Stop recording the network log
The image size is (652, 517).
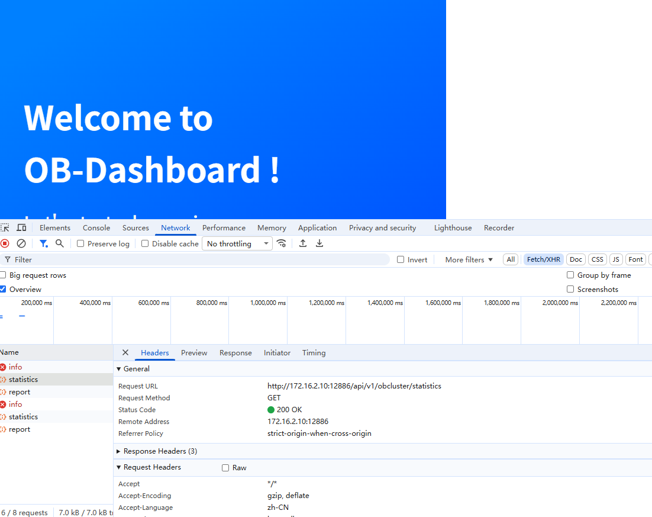pos(5,243)
